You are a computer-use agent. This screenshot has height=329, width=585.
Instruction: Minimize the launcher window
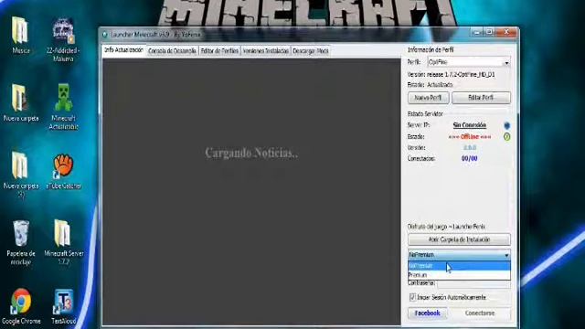476,33
